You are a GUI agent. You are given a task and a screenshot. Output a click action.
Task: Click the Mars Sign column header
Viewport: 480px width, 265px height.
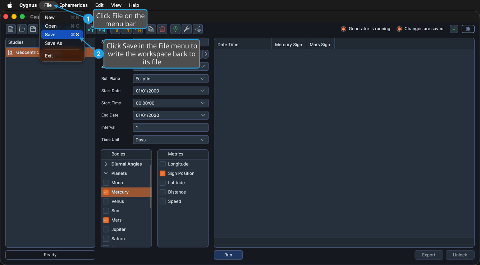pos(320,45)
